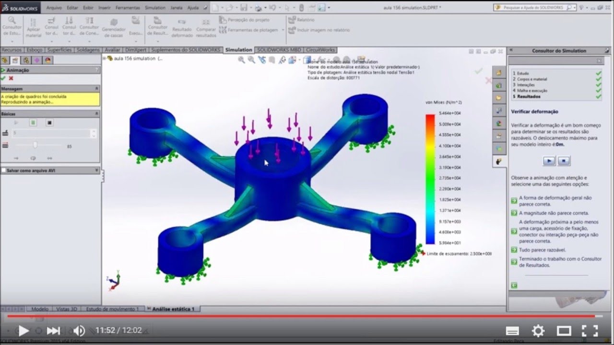This screenshot has width=614, height=345.
Task: Switch to Esboço ribbon tab
Action: pyautogui.click(x=35, y=50)
